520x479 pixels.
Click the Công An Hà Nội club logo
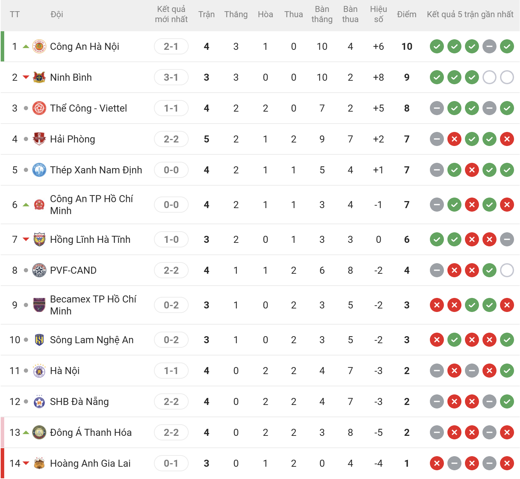pos(39,46)
